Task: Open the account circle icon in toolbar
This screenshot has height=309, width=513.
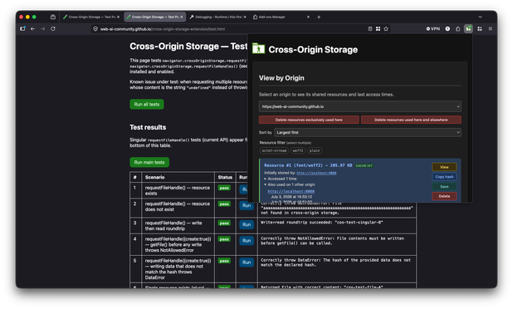Action: tap(447, 29)
